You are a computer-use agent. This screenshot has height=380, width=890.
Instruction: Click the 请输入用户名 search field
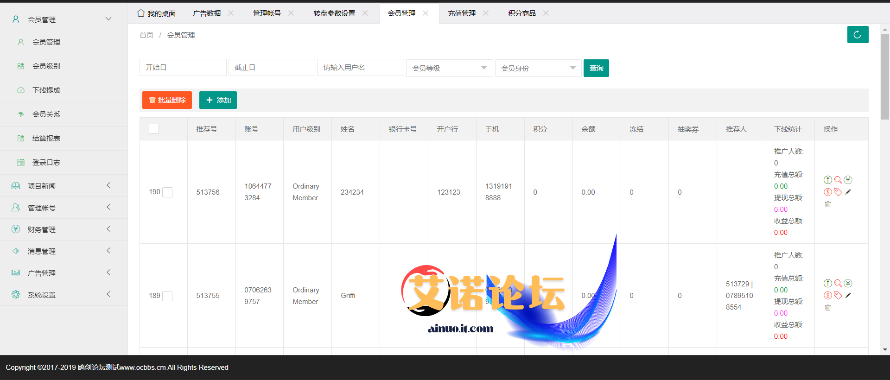coord(360,68)
